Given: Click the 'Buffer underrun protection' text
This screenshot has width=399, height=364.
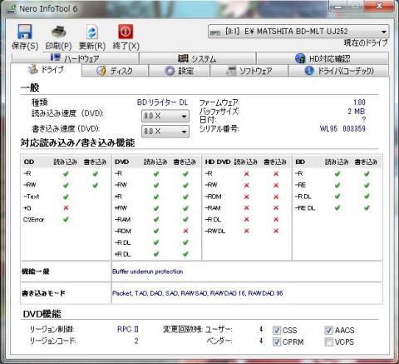Looking at the screenshot, I should [x=148, y=272].
